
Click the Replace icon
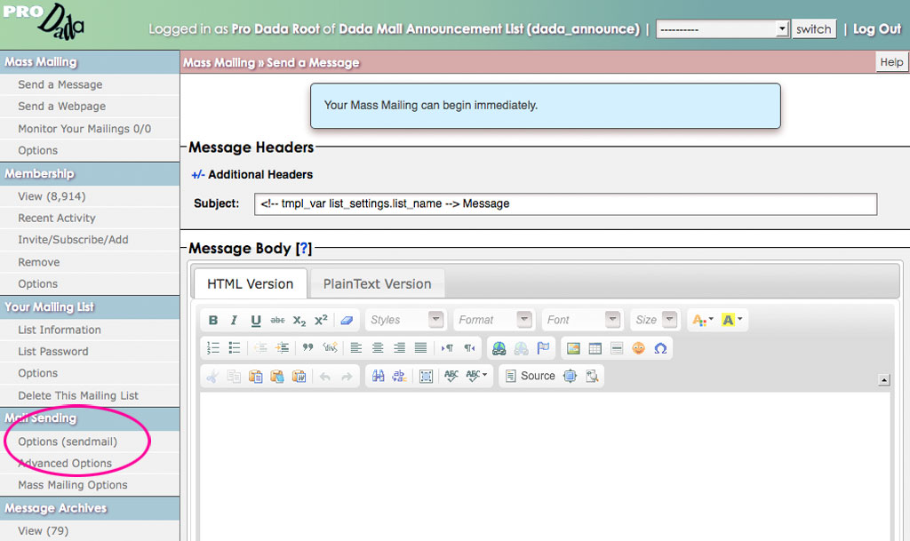pos(399,377)
